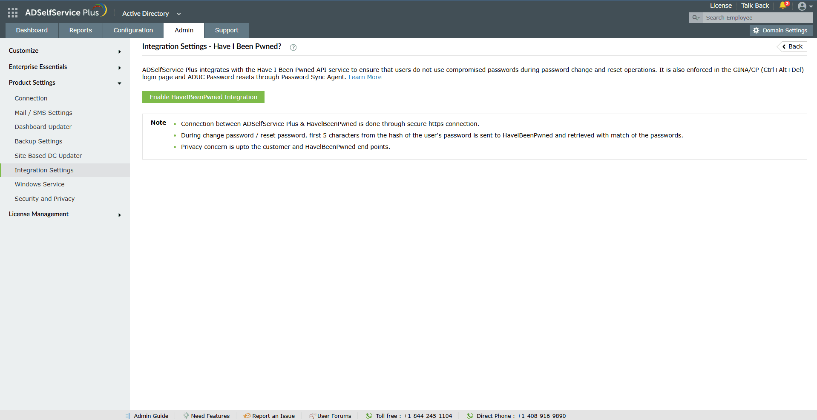Open Mail / SMS Settings
The width and height of the screenshot is (817, 420).
click(43, 113)
